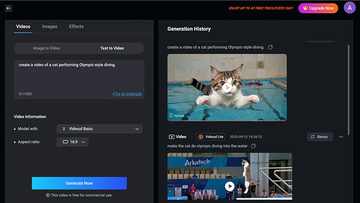This screenshot has width=360, height=203.
Task: Click the '57/1000' character counter
Action: pyautogui.click(x=25, y=94)
